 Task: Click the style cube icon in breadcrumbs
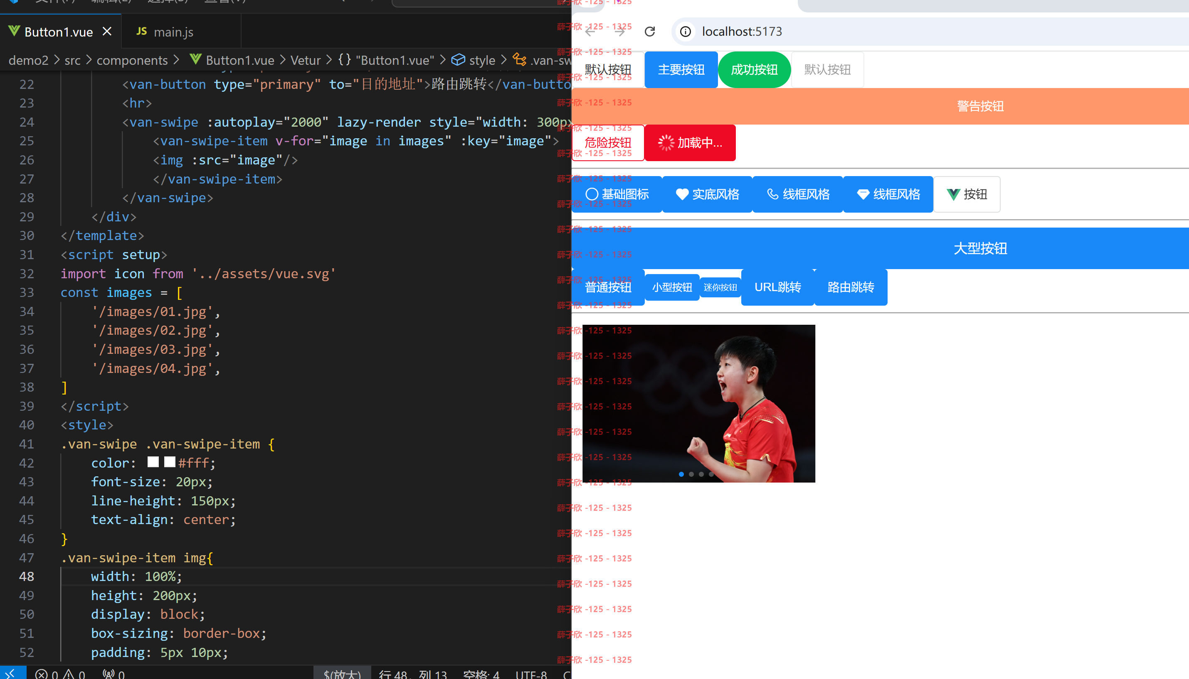pos(458,60)
